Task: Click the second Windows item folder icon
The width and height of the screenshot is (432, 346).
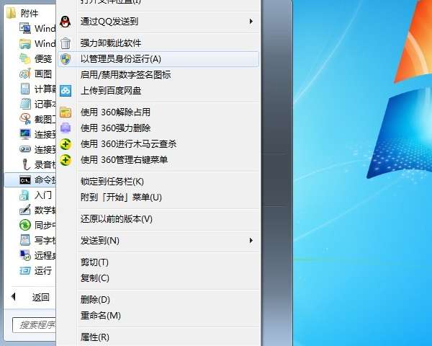Action: click(x=25, y=43)
